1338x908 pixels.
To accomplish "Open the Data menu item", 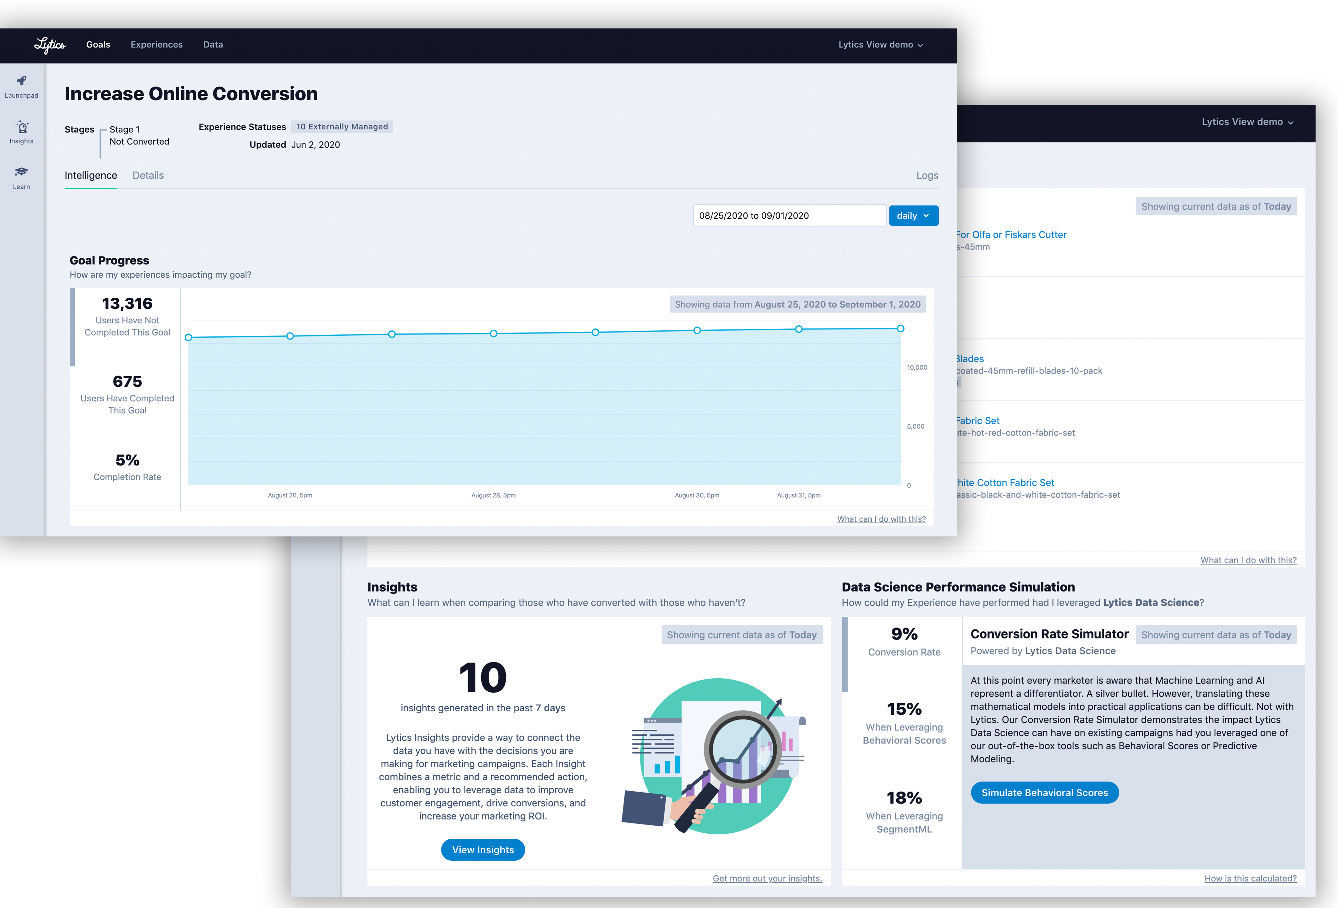I will pyautogui.click(x=213, y=45).
